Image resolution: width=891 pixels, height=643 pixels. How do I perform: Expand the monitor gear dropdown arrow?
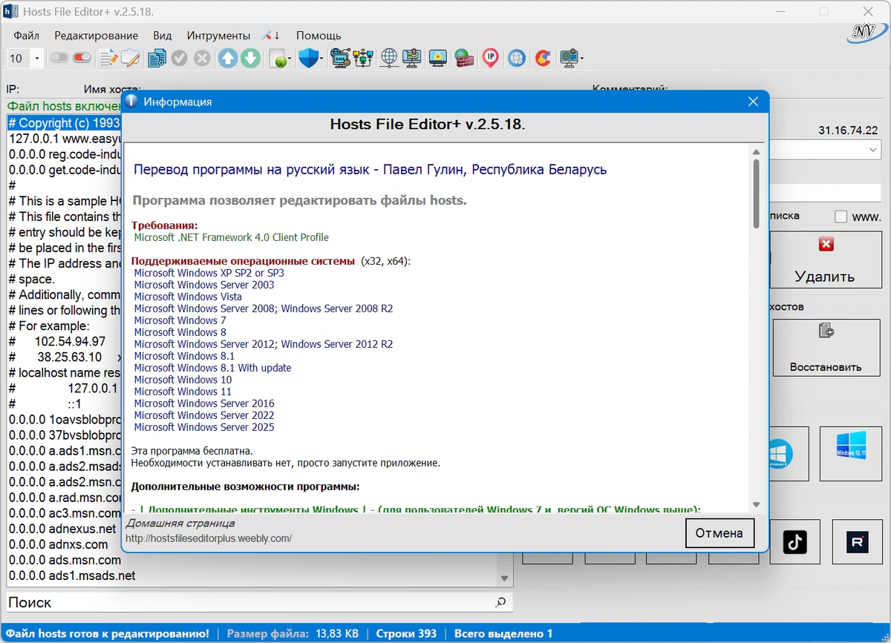click(582, 59)
